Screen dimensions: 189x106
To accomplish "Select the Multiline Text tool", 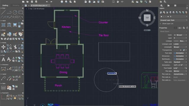I will (3, 59).
